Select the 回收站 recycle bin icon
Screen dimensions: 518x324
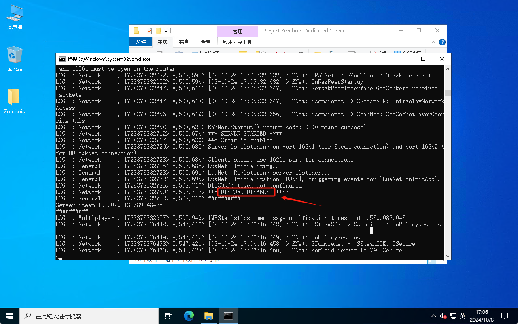pos(15,59)
